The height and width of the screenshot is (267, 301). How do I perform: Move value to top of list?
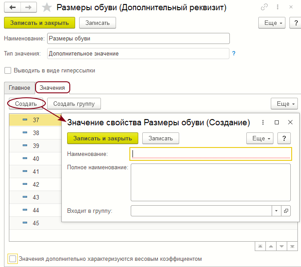260,246
